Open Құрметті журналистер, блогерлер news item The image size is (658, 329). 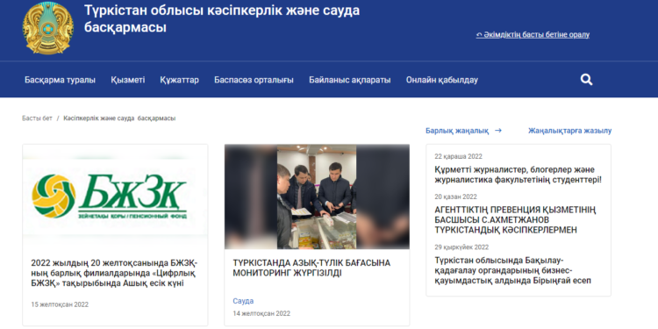519,175
